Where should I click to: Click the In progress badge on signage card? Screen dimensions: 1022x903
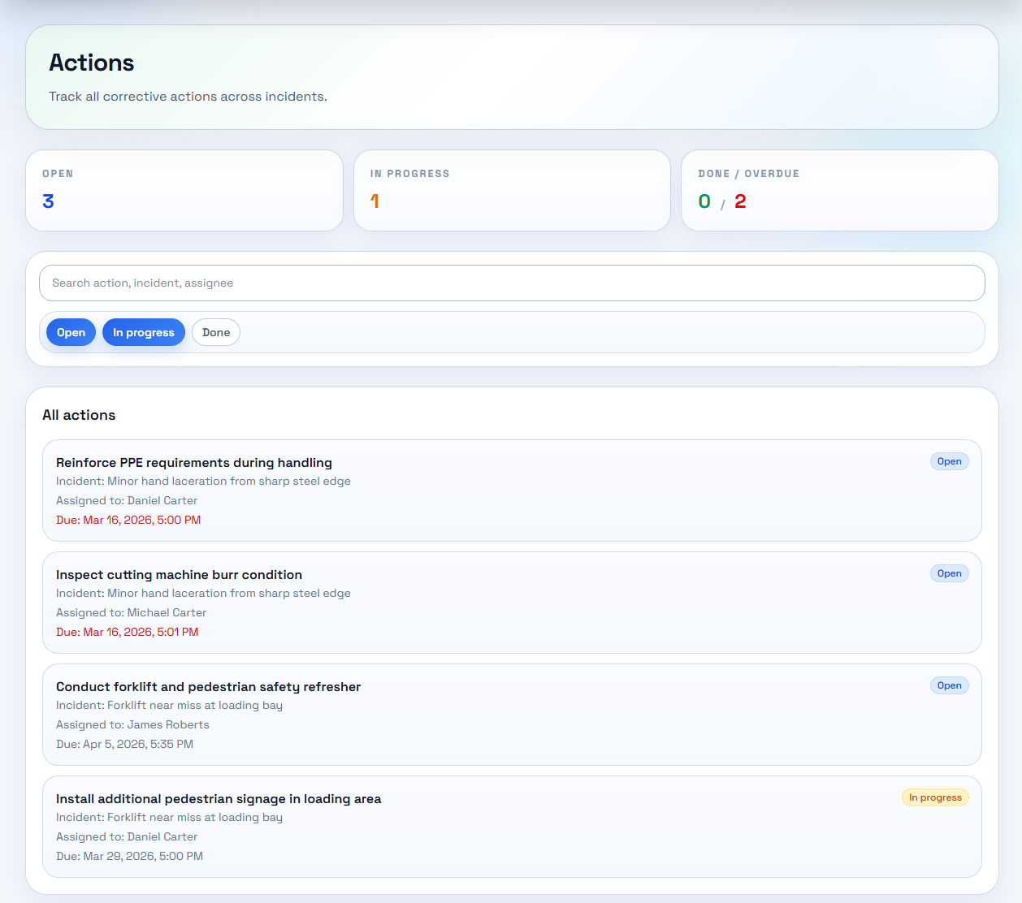935,797
